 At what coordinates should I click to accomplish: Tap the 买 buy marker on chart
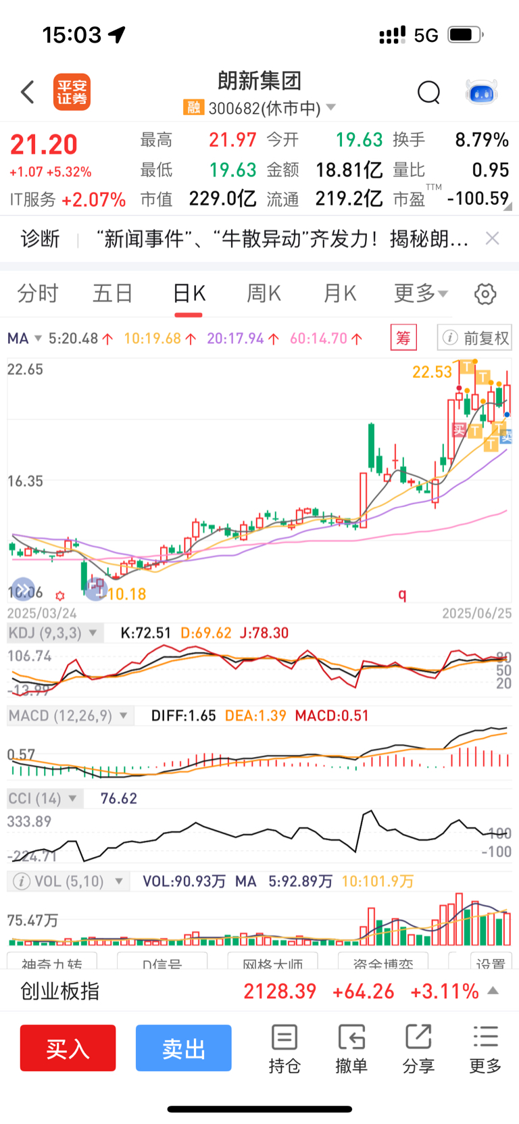460,430
